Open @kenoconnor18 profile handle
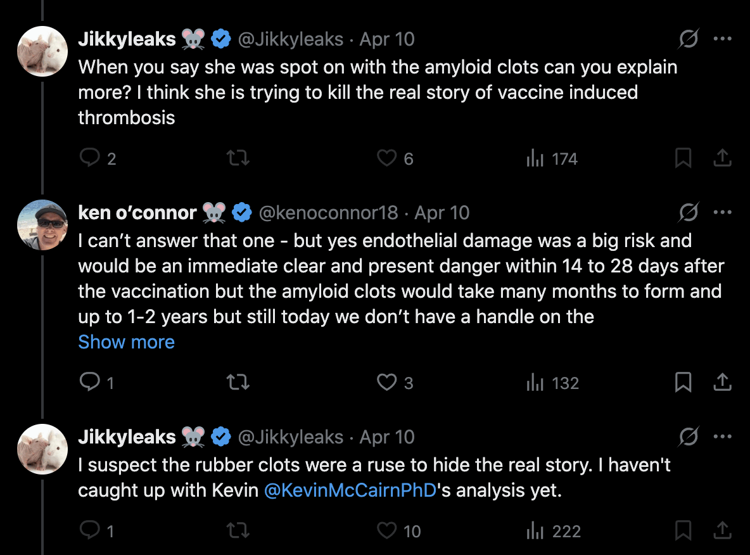This screenshot has width=750, height=555. tap(328, 213)
